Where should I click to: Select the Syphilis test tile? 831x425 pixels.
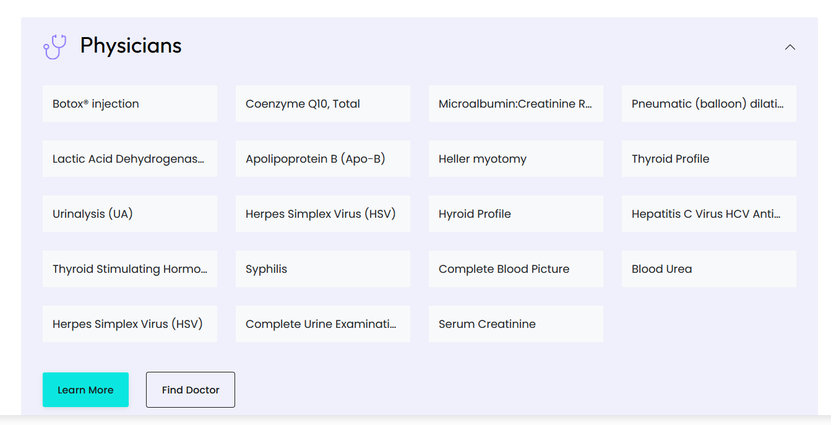point(322,269)
